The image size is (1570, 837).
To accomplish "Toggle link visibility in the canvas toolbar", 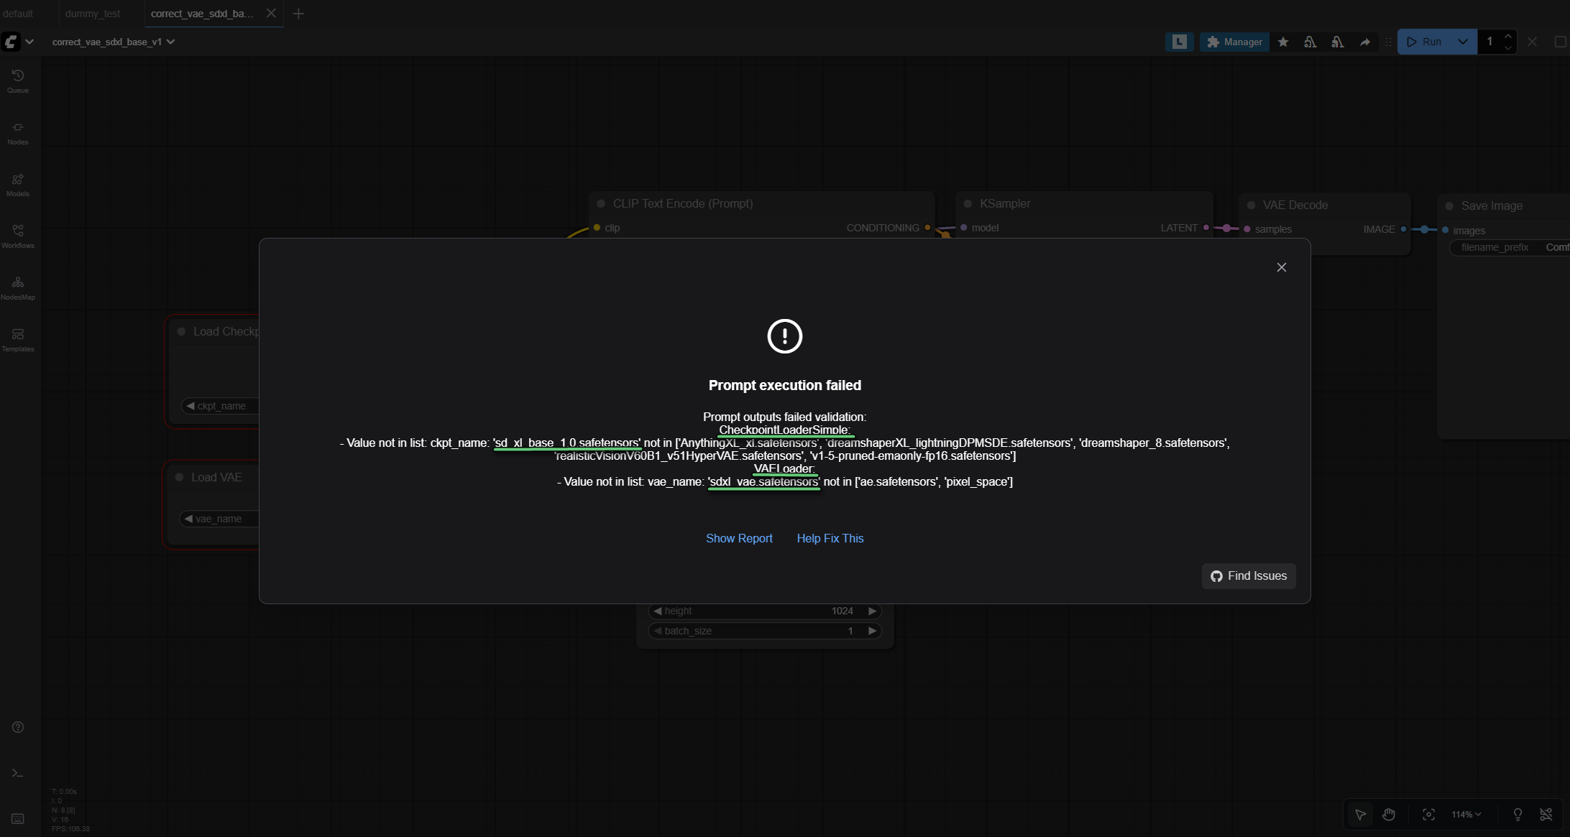I will pyautogui.click(x=1546, y=814).
